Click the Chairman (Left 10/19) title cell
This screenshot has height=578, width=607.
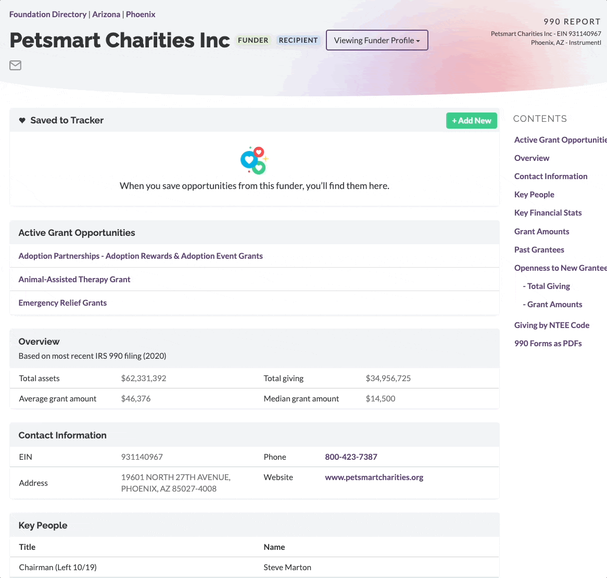pos(58,567)
